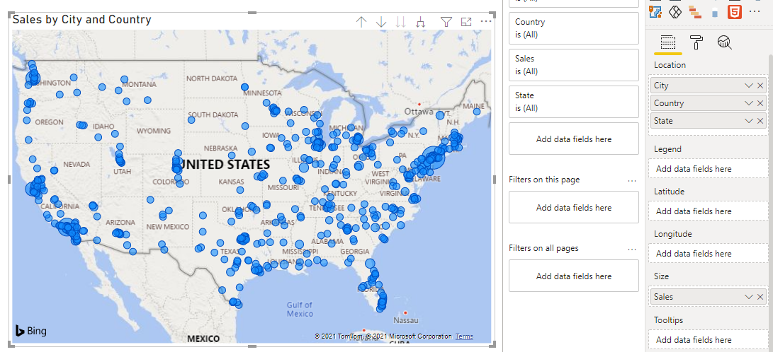Viewport: 773px width, 352px height.
Task: Select the Location section heading
Action: pos(670,65)
